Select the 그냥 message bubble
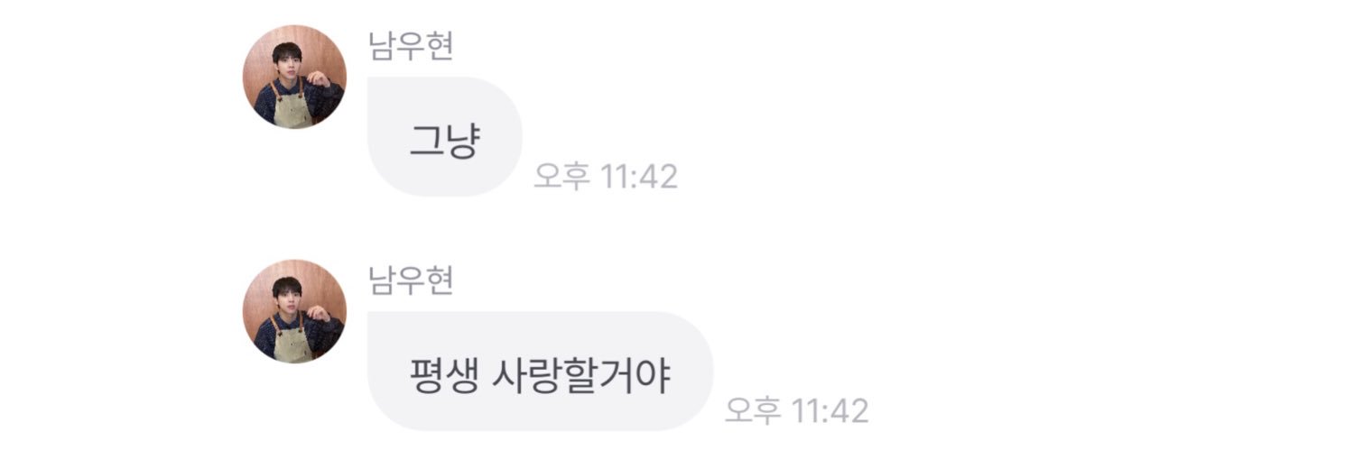 (444, 137)
